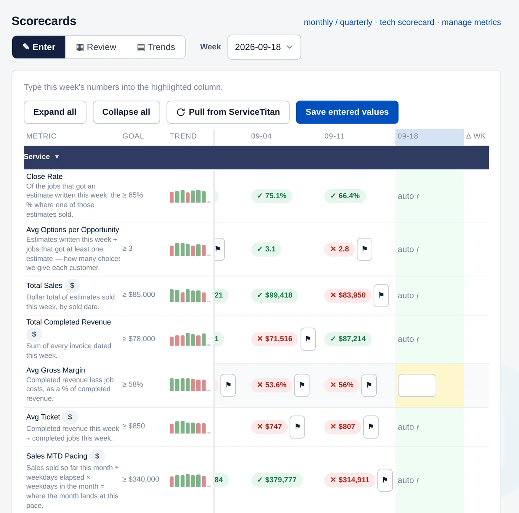Open the monthly / quarterly link
The width and height of the screenshot is (519, 513).
click(x=338, y=22)
